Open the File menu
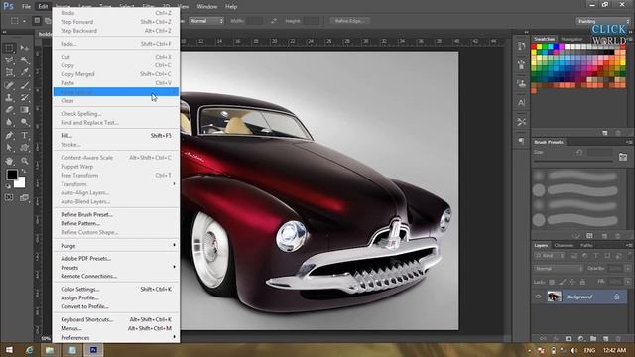 pyautogui.click(x=27, y=7)
